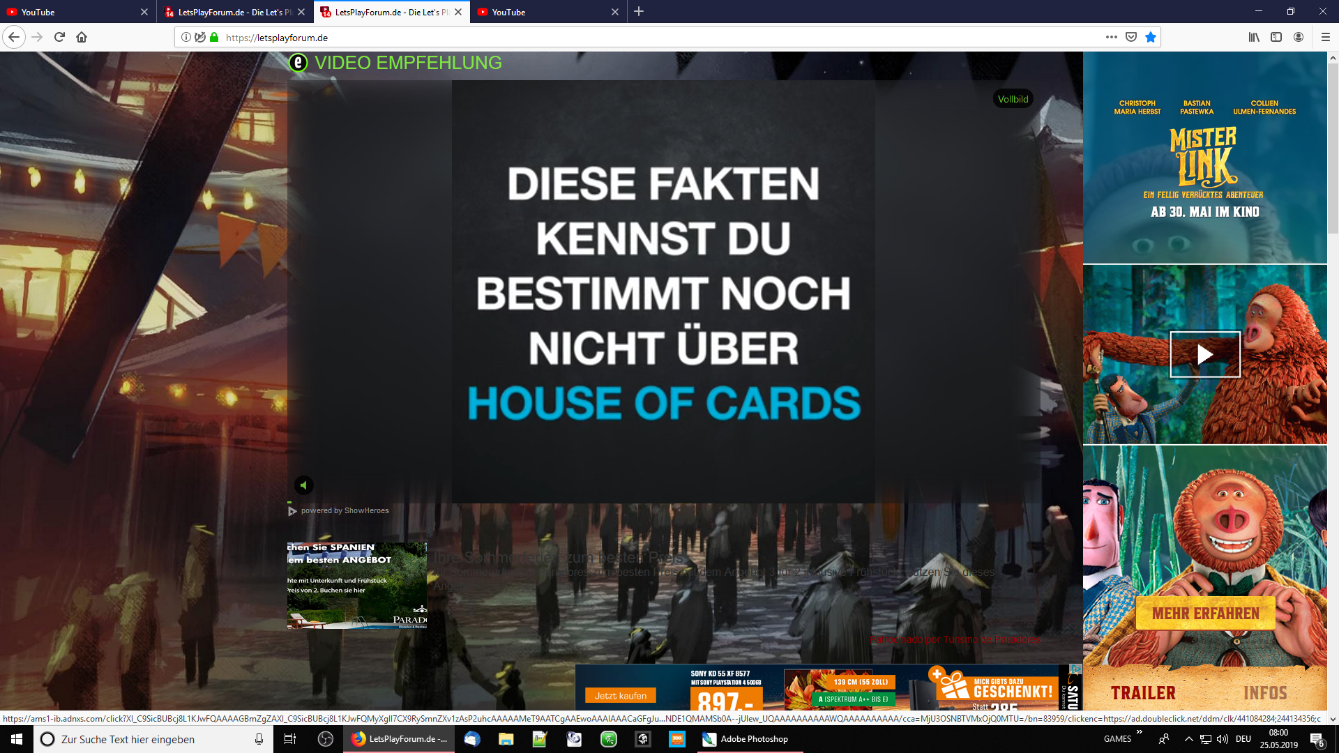This screenshot has height=753, width=1339.
Task: Play the Mister Link trailer video
Action: click(1205, 354)
